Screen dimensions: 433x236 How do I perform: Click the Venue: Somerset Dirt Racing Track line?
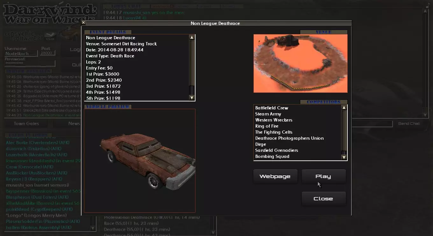coord(121,44)
